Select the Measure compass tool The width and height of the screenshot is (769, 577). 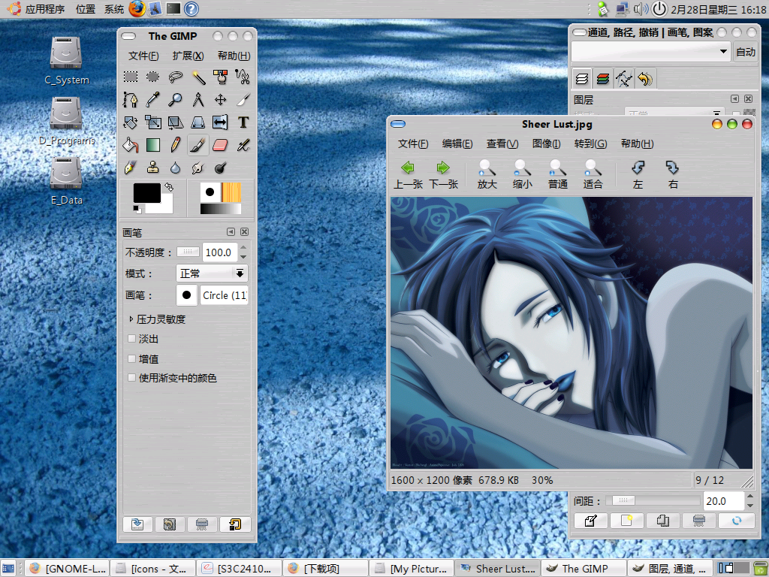(x=198, y=100)
